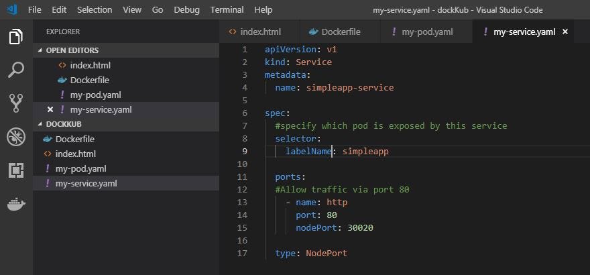The height and width of the screenshot is (275, 590).
Task: Open the Debug view icon
Action: (16, 137)
